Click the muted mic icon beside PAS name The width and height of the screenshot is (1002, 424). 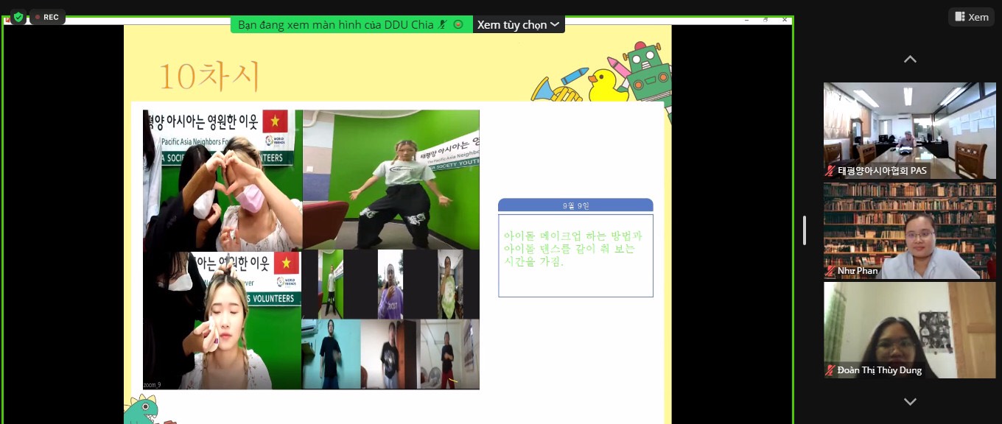831,171
